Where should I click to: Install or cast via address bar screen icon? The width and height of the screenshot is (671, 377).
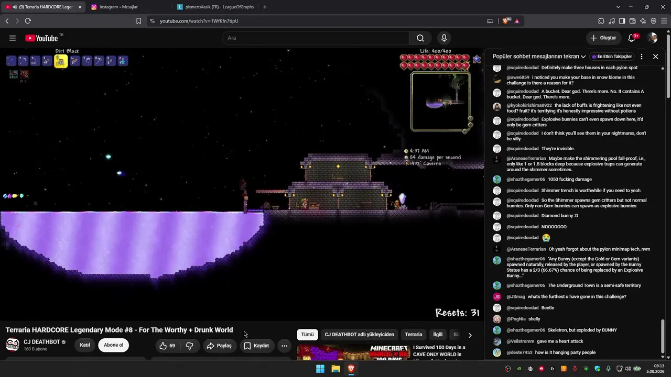(490, 21)
